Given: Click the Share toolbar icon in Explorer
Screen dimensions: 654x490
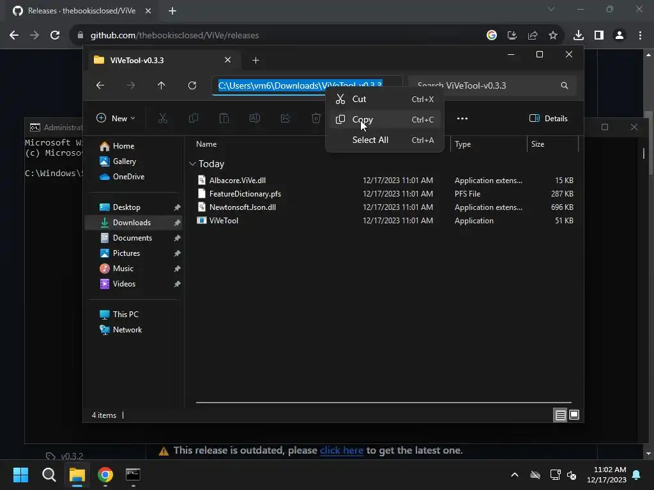Looking at the screenshot, I should click(x=285, y=118).
